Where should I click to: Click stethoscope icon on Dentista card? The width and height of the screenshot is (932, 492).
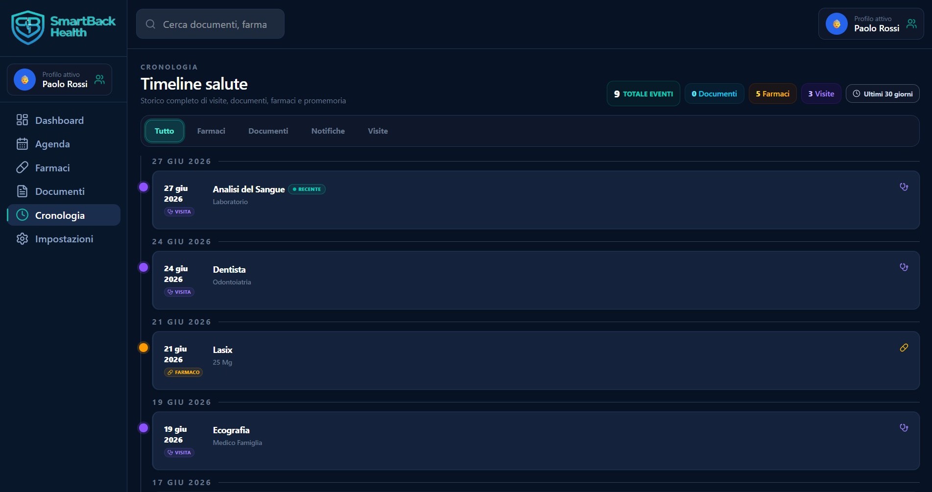pos(904,267)
